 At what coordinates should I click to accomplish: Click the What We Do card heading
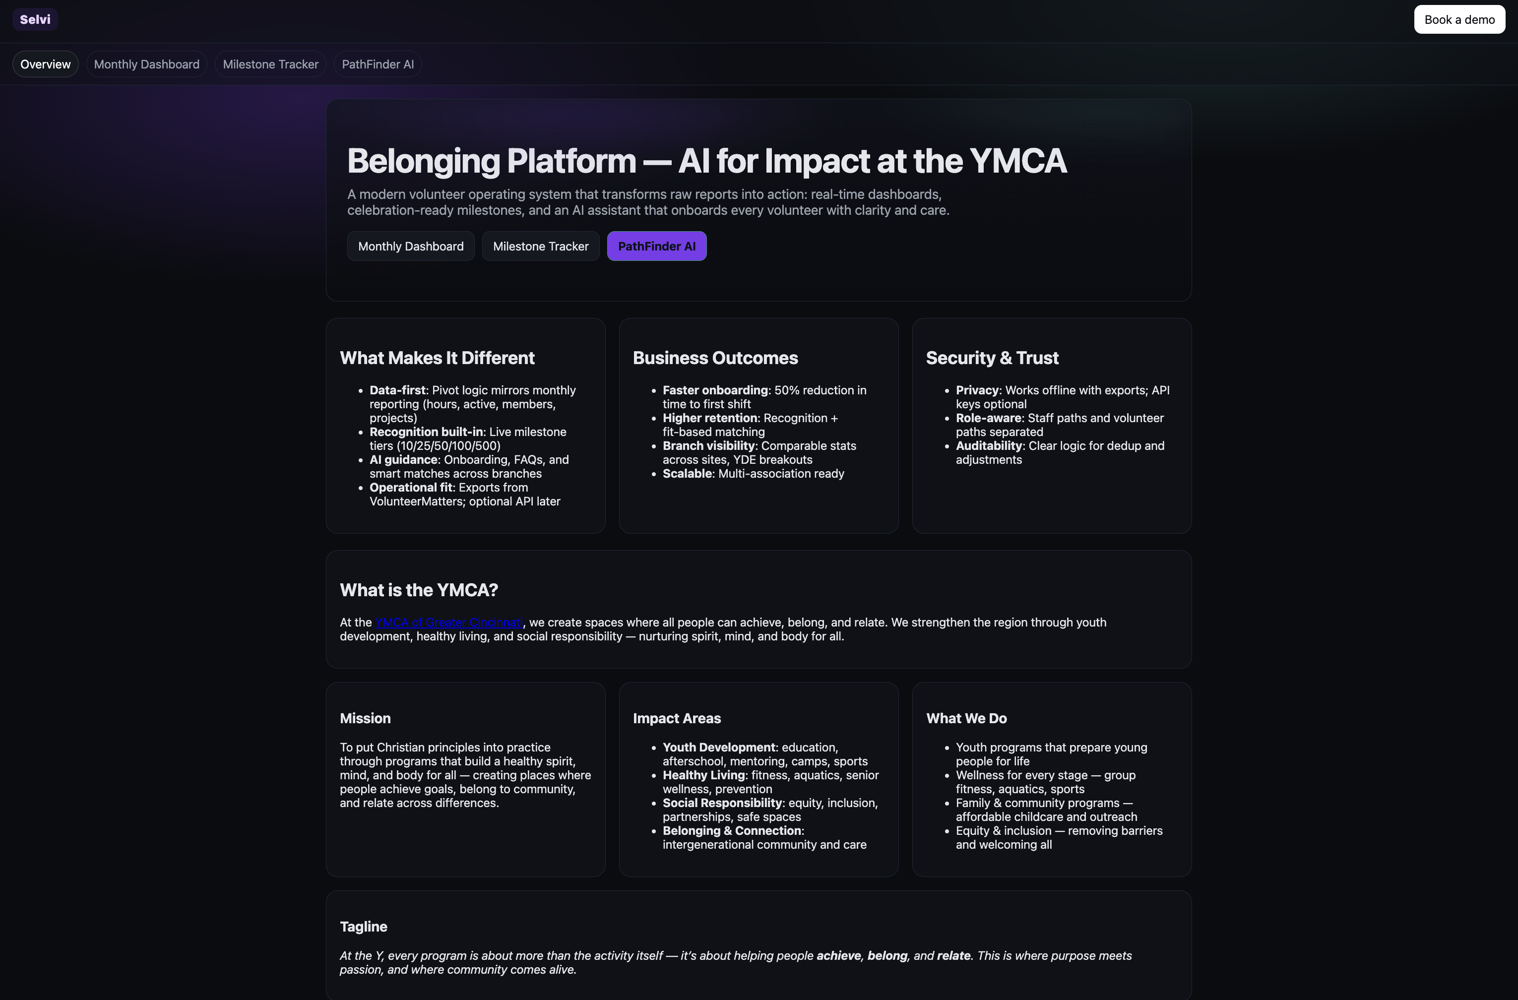point(966,718)
